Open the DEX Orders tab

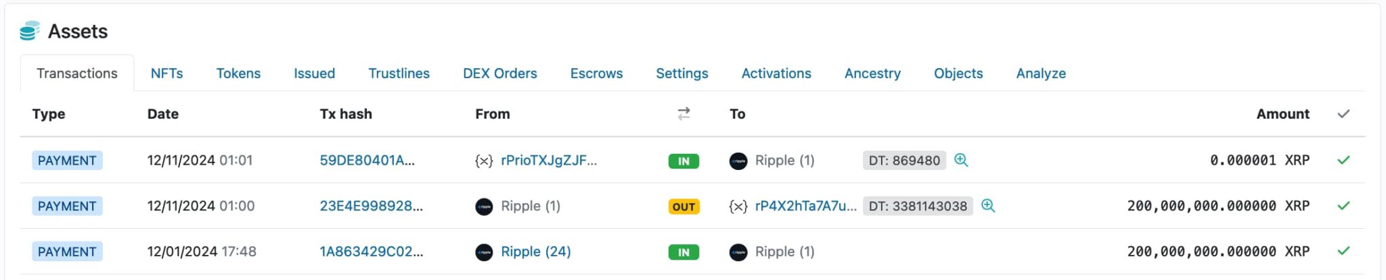click(499, 74)
